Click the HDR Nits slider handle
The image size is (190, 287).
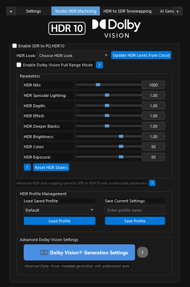click(98, 85)
